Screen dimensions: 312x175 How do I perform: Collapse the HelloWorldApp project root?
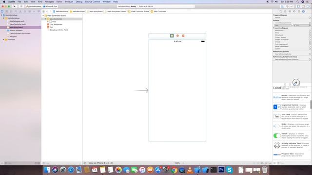tap(1, 15)
